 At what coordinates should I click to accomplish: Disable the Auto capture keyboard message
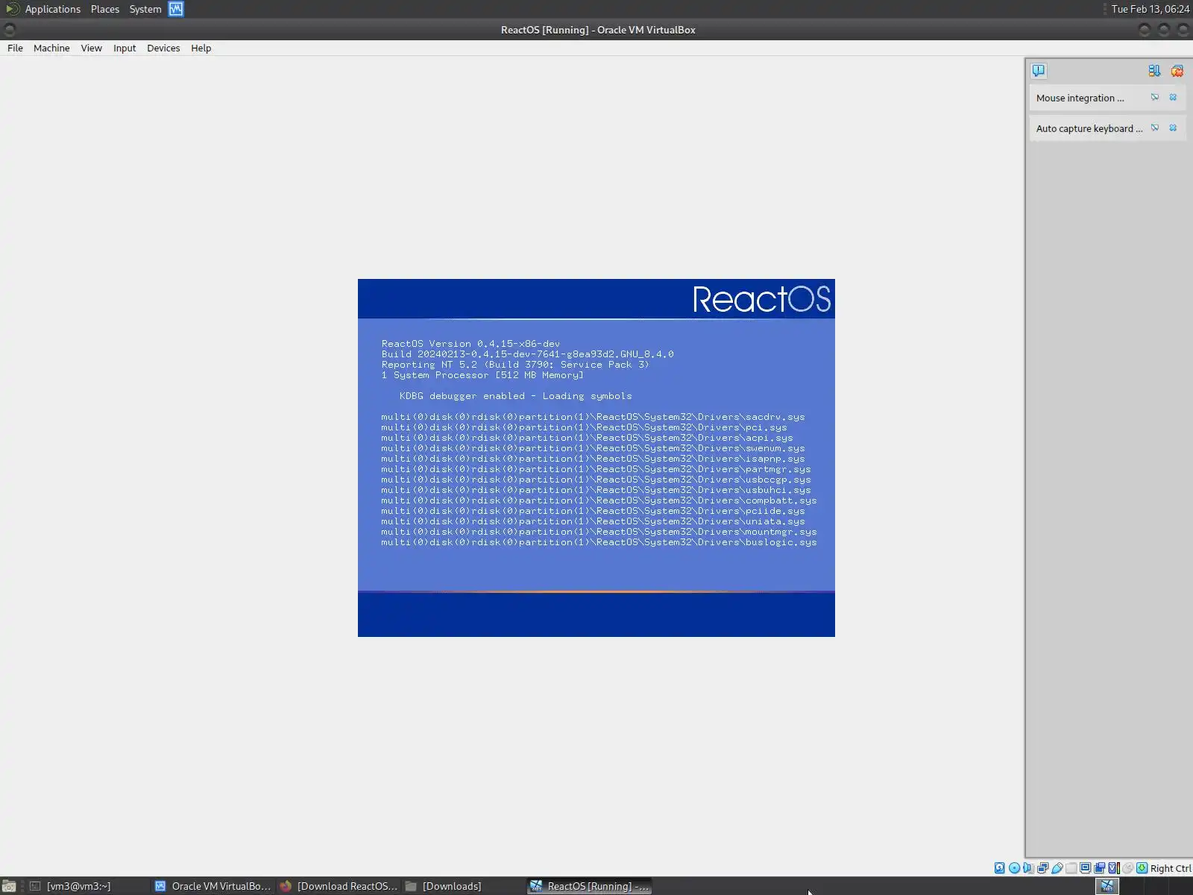point(1155,128)
